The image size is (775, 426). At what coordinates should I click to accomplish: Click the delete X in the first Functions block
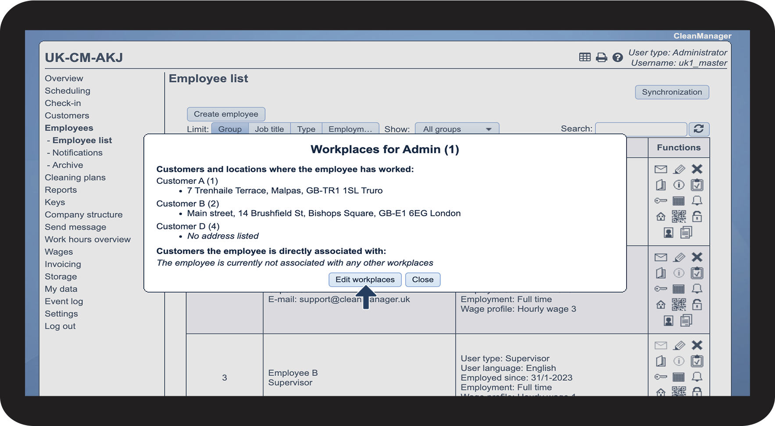697,169
